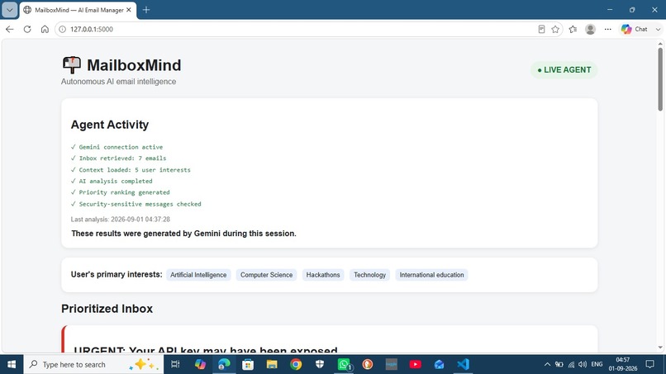Open volume control in system tray

[583, 364]
